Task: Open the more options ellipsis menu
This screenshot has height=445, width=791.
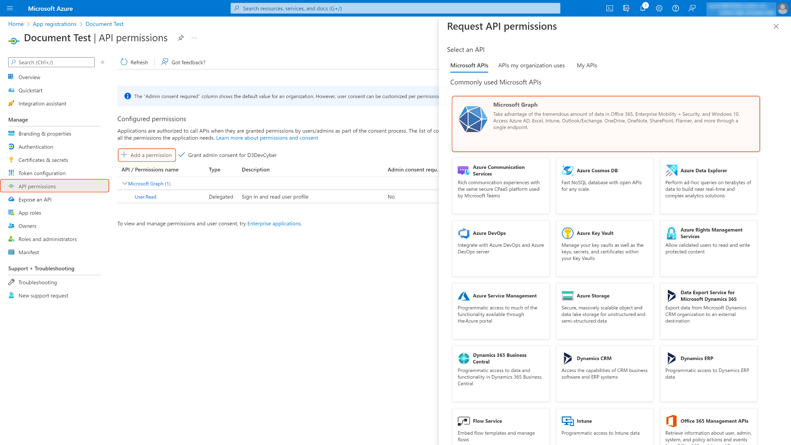Action: point(194,38)
